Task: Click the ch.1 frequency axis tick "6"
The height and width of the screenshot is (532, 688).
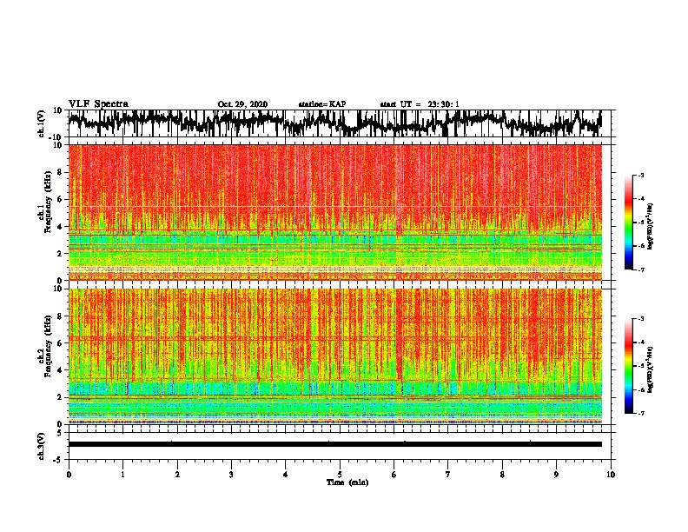Action: tap(60, 199)
